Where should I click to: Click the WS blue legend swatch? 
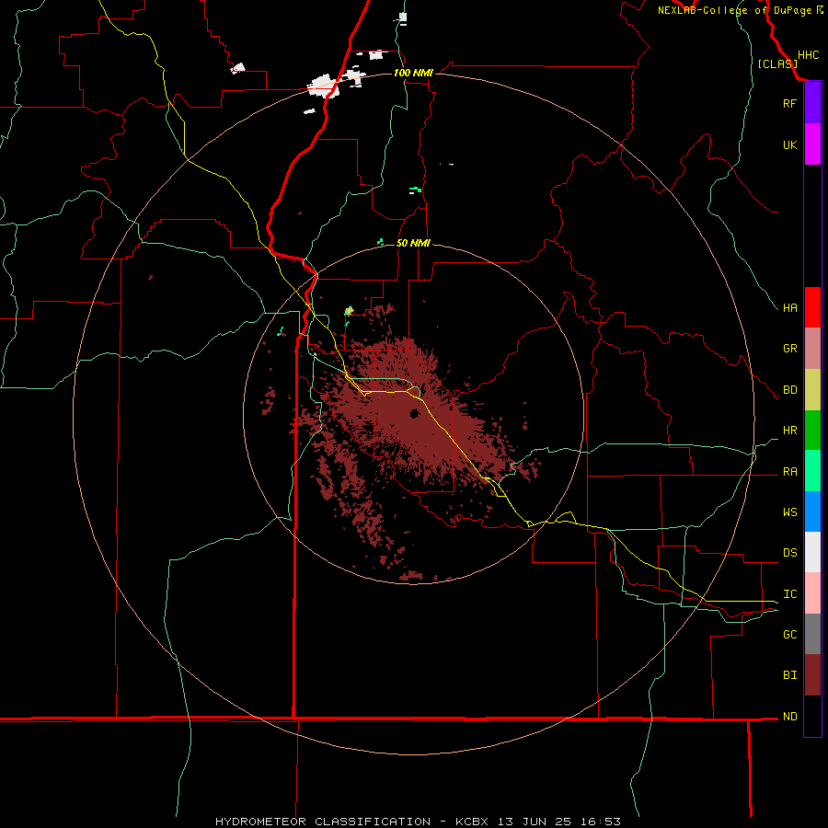(x=812, y=512)
